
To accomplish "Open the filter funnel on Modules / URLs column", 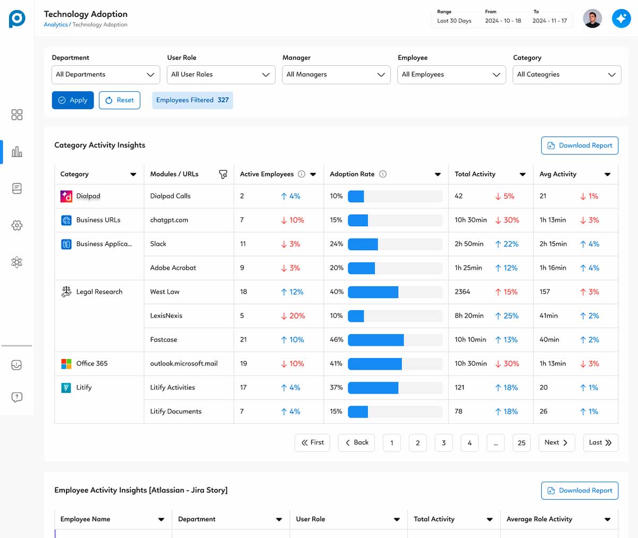I will click(x=223, y=174).
